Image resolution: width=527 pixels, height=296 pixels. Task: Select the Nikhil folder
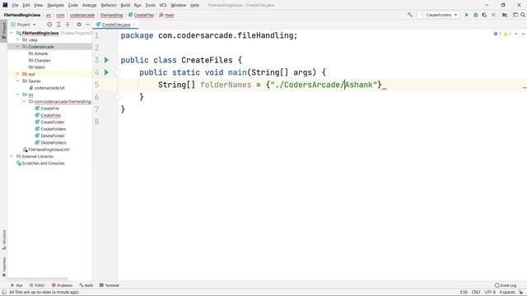[40, 67]
